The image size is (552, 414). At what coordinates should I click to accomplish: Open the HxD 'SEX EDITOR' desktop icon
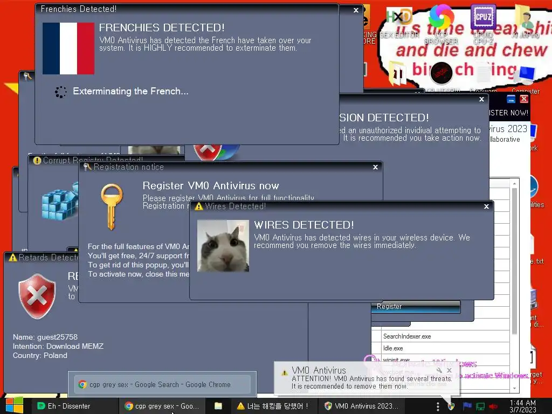click(399, 22)
